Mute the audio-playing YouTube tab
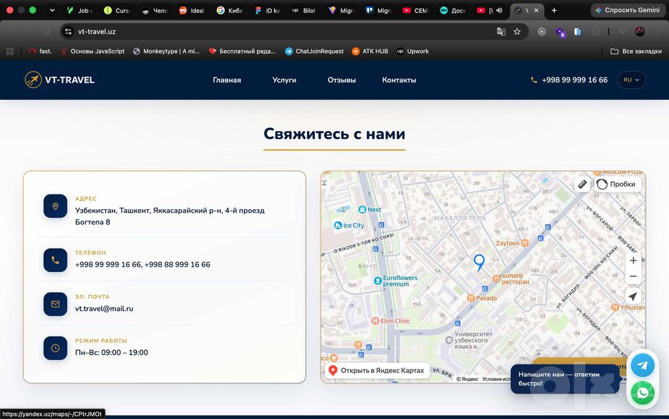Viewport: 669px width, 419px height. 499,10
